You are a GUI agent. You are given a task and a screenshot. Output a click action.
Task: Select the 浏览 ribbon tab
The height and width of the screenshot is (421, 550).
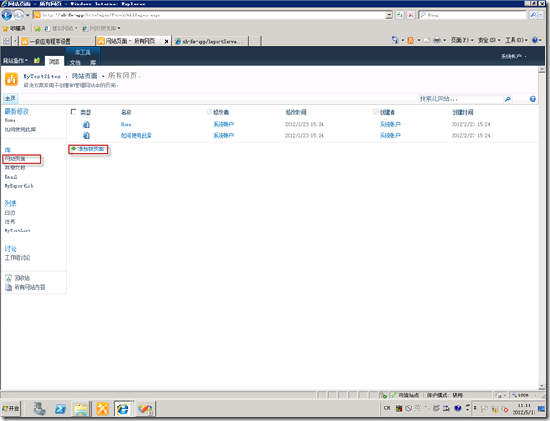(x=54, y=61)
